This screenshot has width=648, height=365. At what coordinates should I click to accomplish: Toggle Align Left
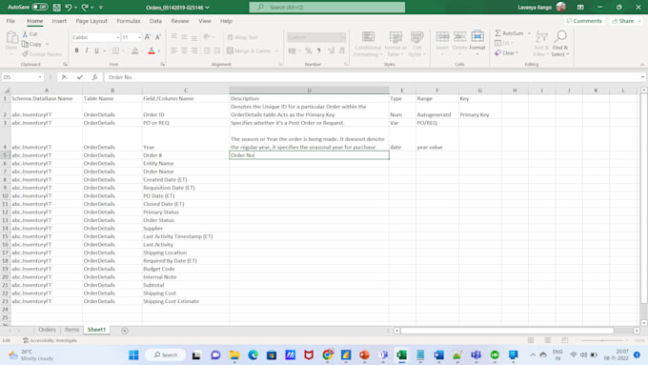coord(174,51)
